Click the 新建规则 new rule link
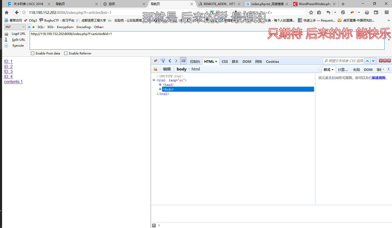The height and width of the screenshot is (228, 392). point(379,78)
